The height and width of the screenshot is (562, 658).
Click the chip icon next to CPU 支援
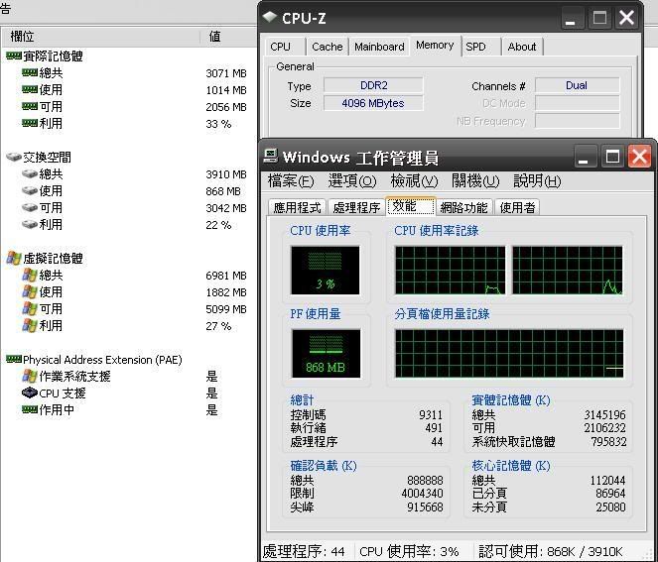(x=30, y=393)
